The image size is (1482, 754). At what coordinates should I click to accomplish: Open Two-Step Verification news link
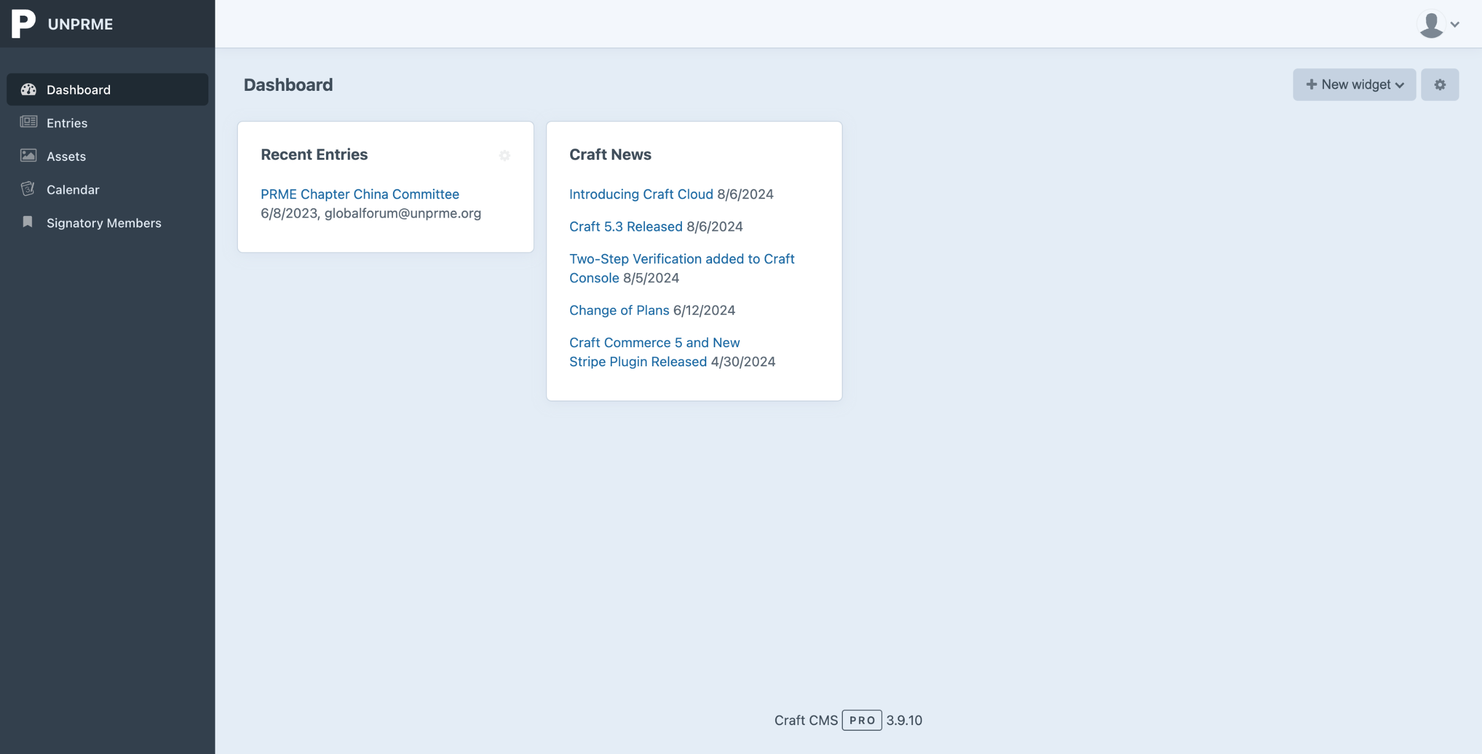(681, 259)
